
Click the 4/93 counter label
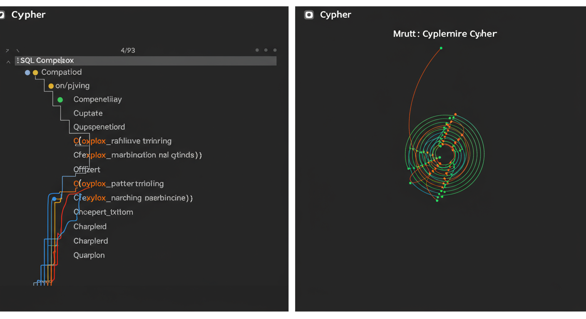tap(128, 50)
